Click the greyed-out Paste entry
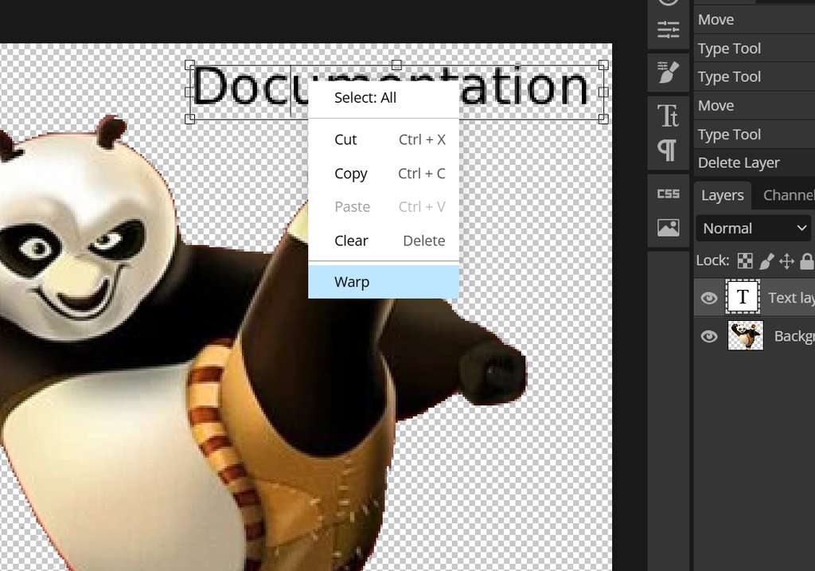815x571 pixels. [x=384, y=207]
